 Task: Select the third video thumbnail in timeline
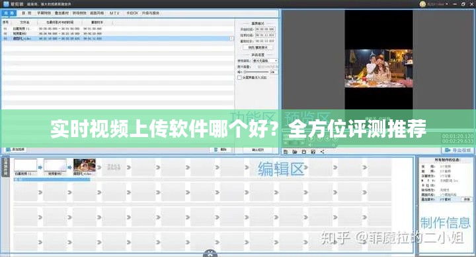85,165
